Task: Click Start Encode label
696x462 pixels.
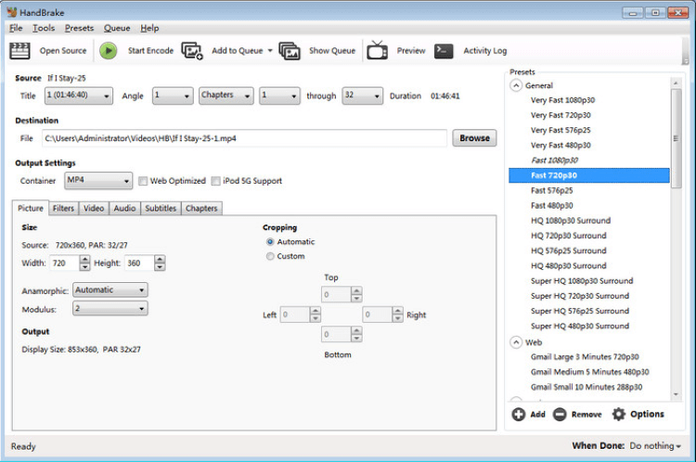Action: pos(150,51)
